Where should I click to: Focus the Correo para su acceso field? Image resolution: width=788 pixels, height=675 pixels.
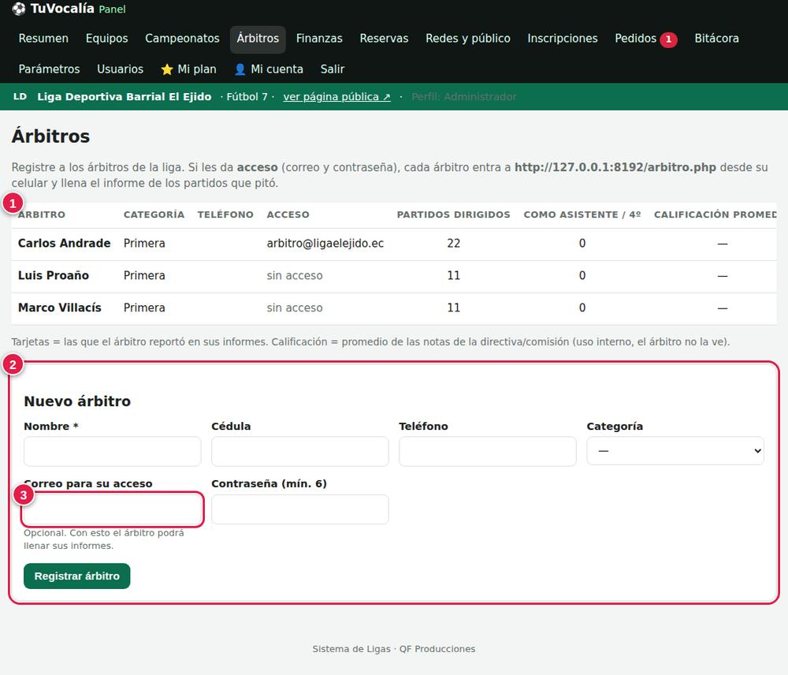pos(113,509)
